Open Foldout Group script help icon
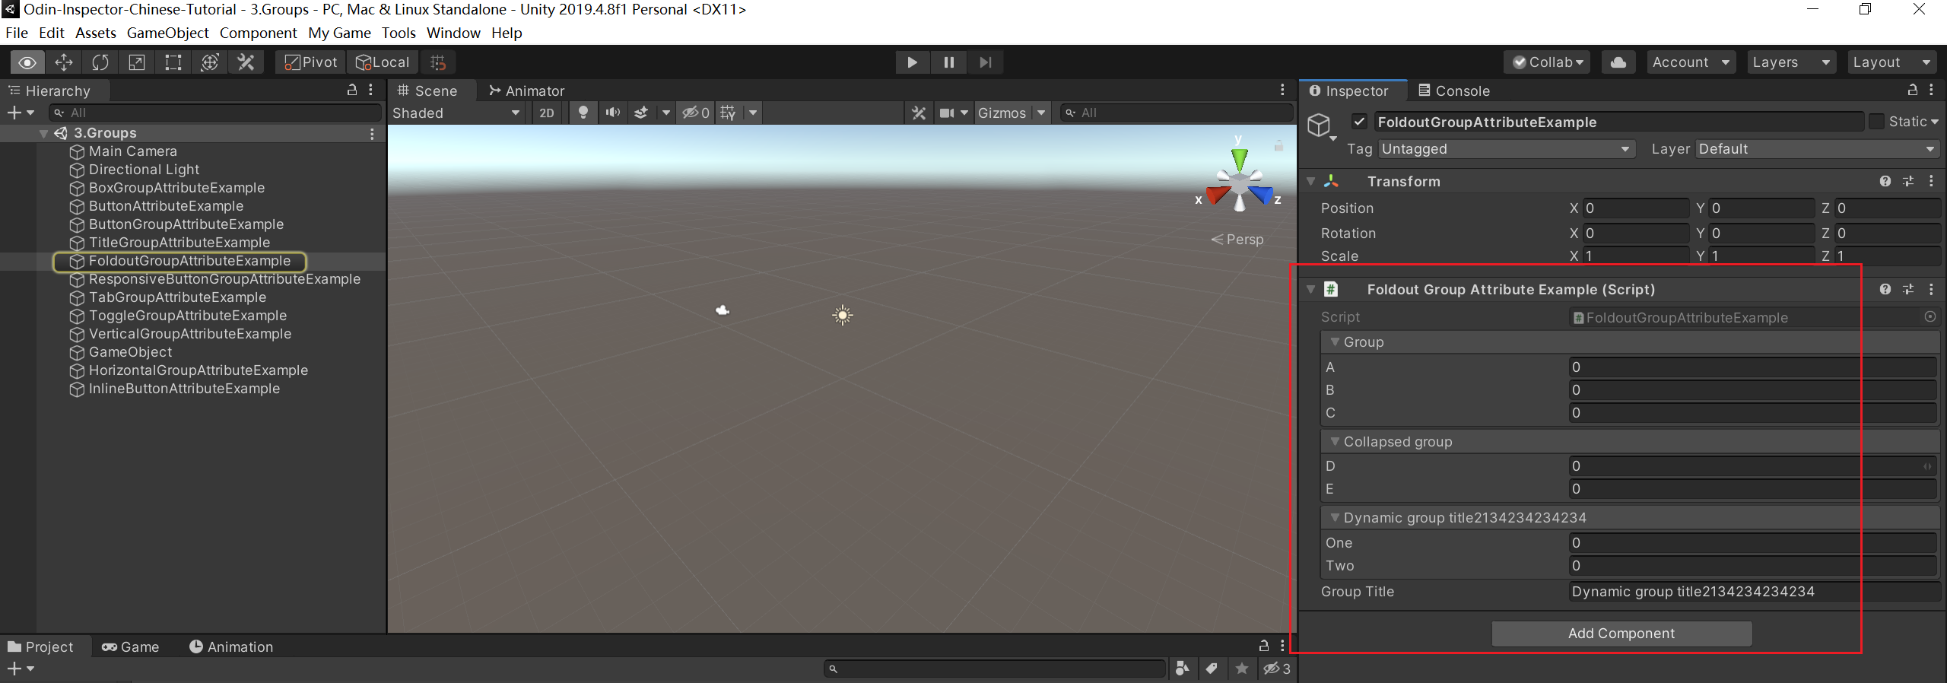 click(x=1885, y=289)
